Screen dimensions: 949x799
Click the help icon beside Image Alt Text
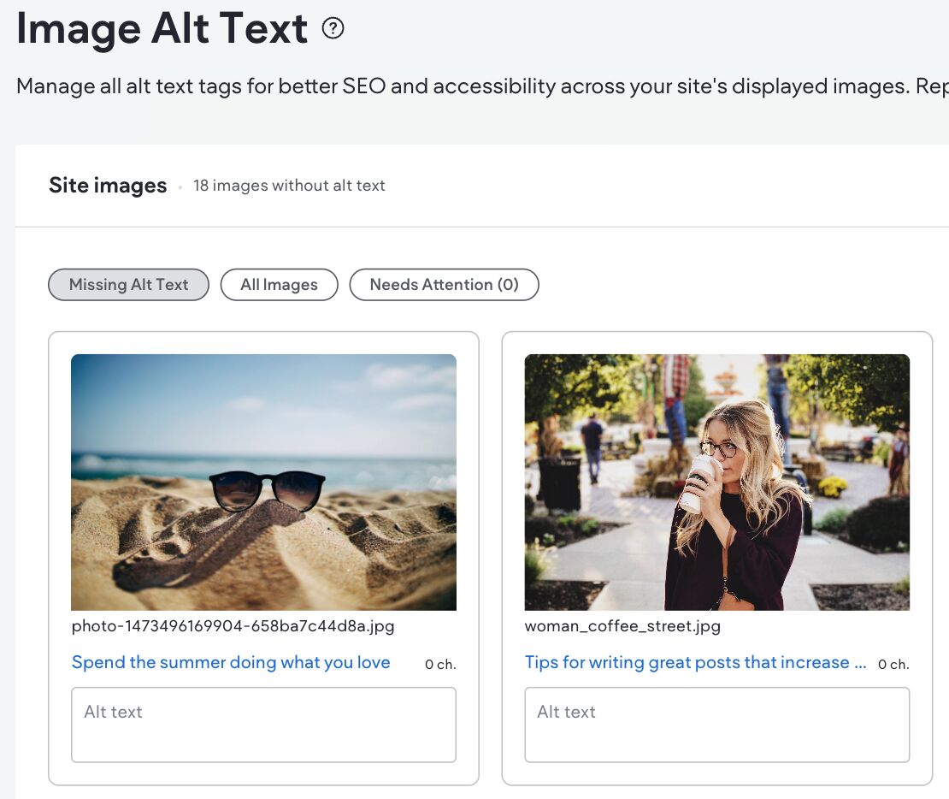coord(333,29)
